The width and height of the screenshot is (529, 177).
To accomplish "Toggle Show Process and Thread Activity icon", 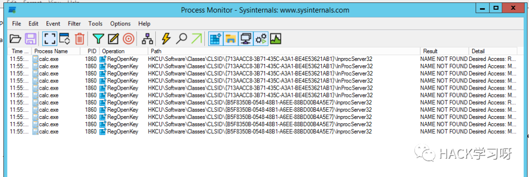I will pyautogui.click(x=261, y=39).
